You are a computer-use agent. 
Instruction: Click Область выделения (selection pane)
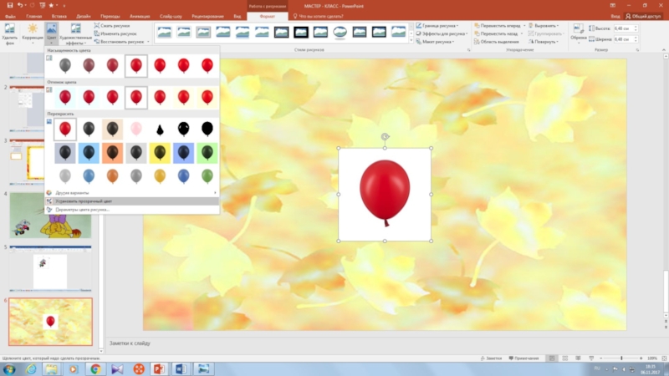tap(499, 41)
